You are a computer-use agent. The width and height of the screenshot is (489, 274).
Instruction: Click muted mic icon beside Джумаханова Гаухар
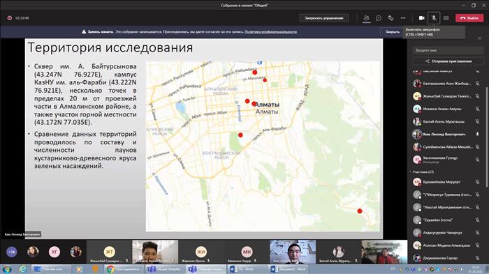477,258
